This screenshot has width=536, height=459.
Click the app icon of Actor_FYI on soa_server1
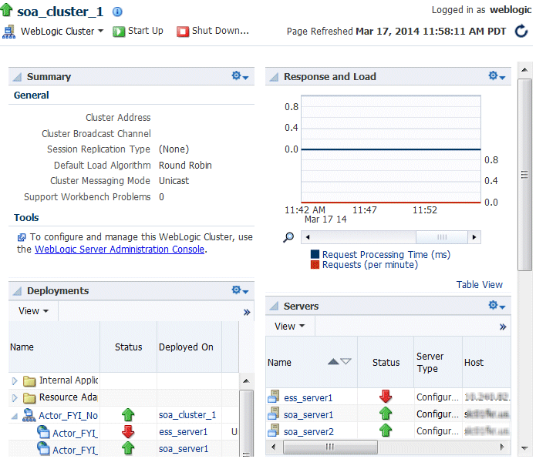pos(43,448)
